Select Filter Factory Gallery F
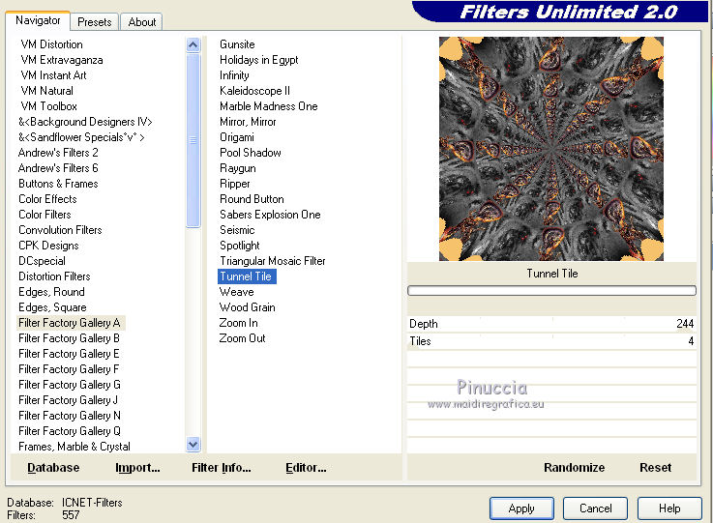Image resolution: width=713 pixels, height=523 pixels. (69, 369)
